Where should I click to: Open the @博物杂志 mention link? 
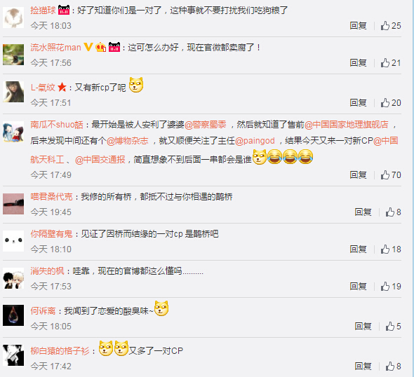(x=128, y=141)
